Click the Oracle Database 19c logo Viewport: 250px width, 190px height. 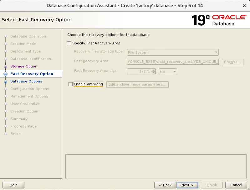pos(219,20)
